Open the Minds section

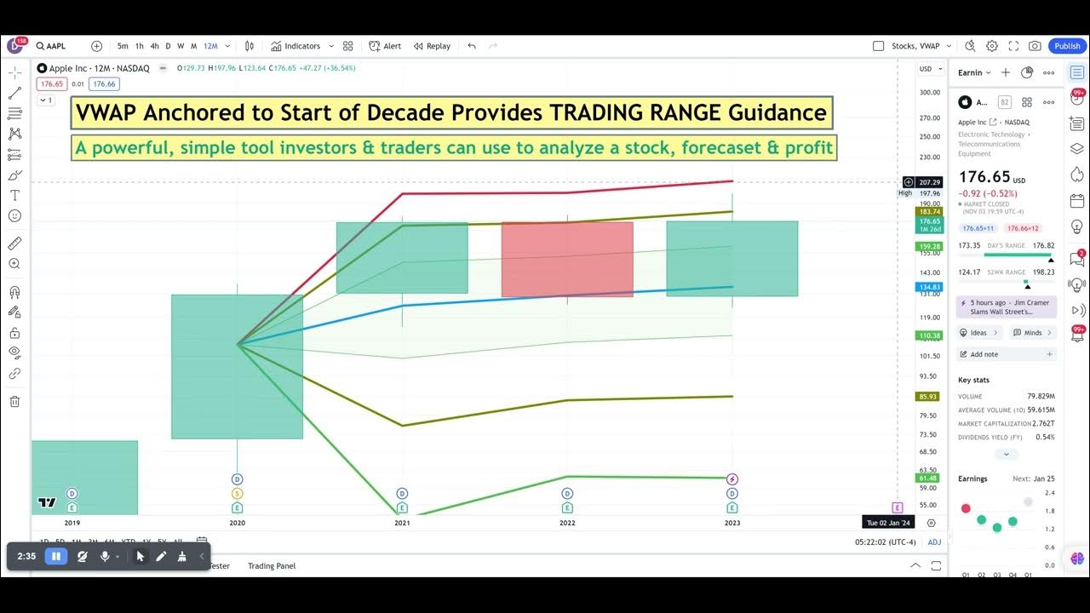[1032, 333]
